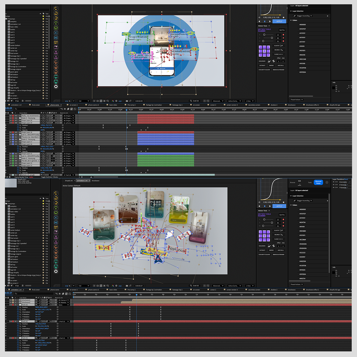Click the Discover Packs button

(318, 182)
